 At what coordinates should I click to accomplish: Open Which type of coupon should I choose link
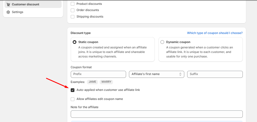[x=215, y=33]
